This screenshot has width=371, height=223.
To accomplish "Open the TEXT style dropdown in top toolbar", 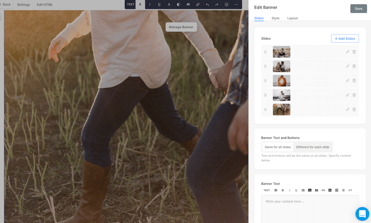I will [x=130, y=4].
